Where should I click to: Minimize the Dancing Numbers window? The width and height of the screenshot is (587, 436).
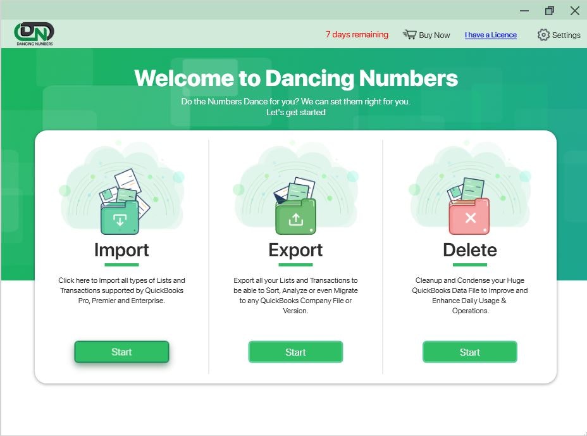524,11
